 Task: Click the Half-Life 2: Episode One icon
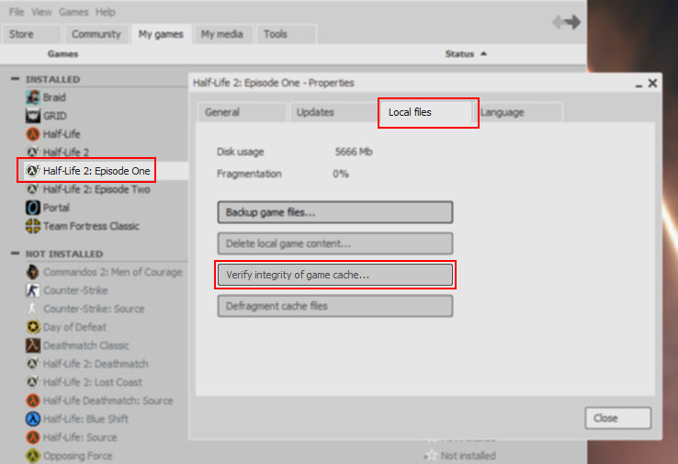(x=33, y=171)
